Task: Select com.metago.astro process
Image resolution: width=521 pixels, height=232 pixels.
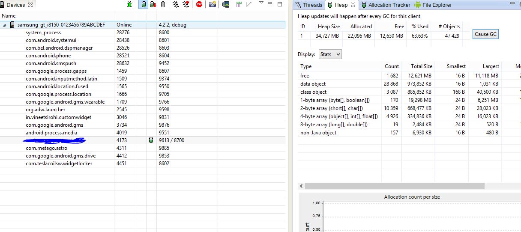Action: click(143, 148)
